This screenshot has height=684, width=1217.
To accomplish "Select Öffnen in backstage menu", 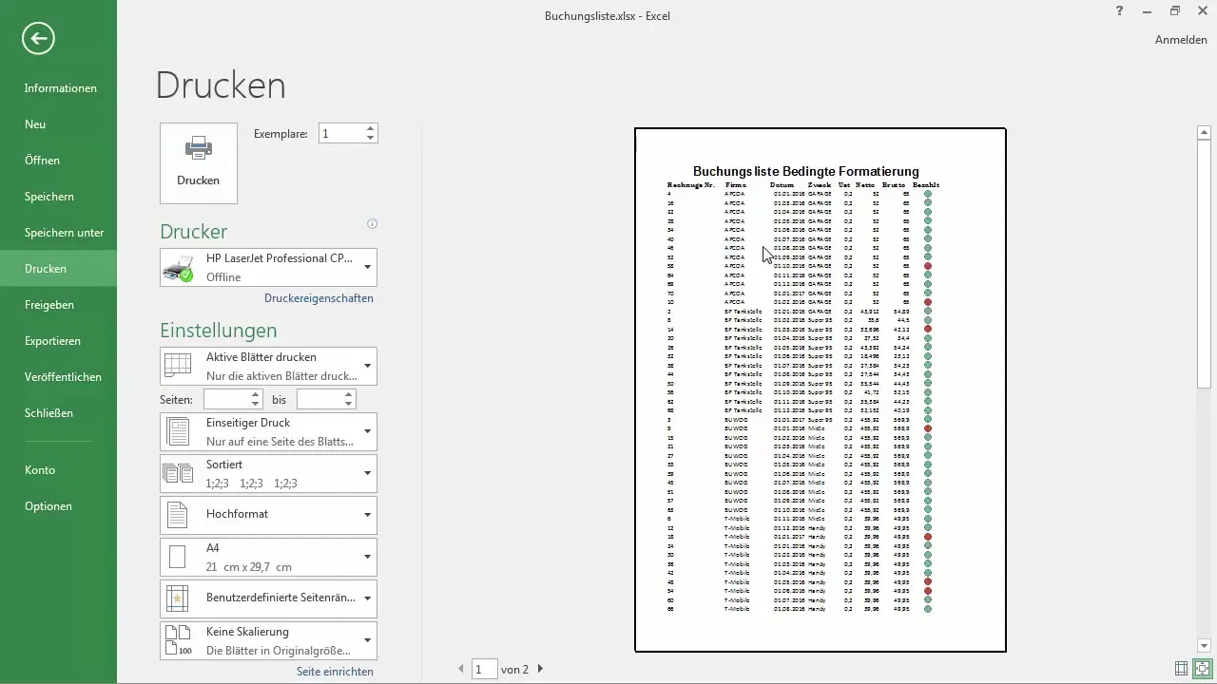I will click(x=58, y=161).
